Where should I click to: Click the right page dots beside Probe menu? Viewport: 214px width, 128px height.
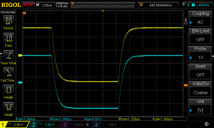pos(213,58)
